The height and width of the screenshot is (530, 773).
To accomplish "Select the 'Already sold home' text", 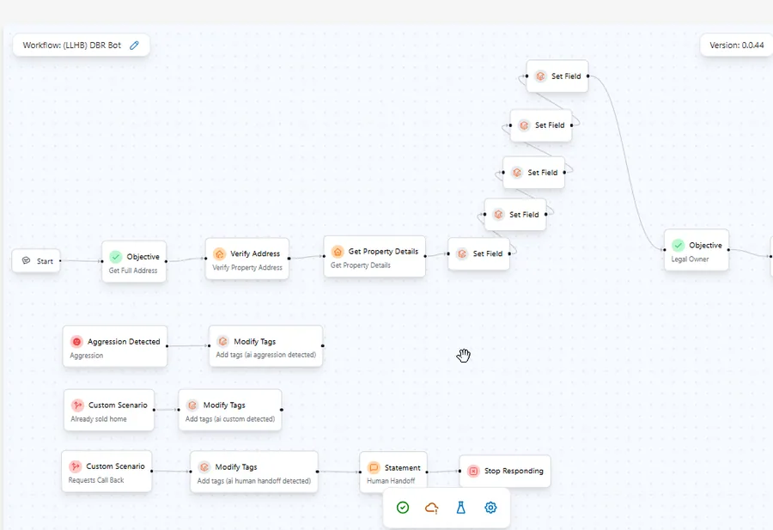I will 99,419.
